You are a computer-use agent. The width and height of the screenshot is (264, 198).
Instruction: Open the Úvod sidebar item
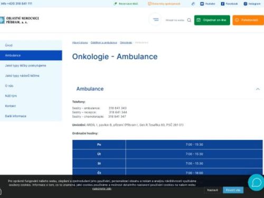coord(31,45)
